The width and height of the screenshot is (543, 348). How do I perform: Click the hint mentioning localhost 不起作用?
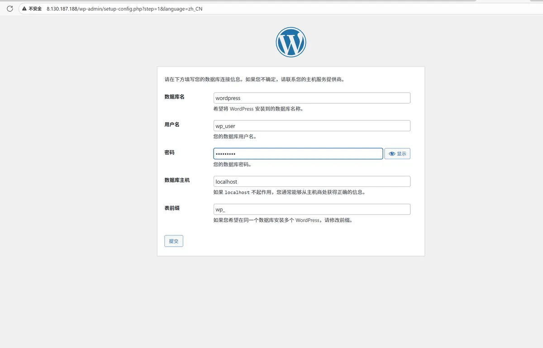click(x=289, y=192)
